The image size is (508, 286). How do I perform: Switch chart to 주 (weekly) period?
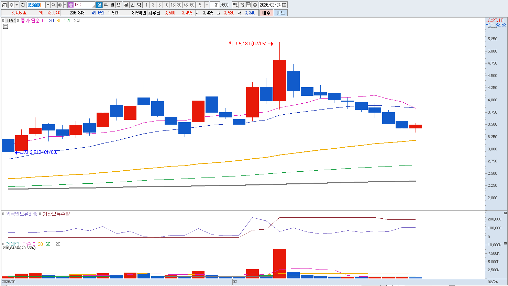[x=106, y=5]
